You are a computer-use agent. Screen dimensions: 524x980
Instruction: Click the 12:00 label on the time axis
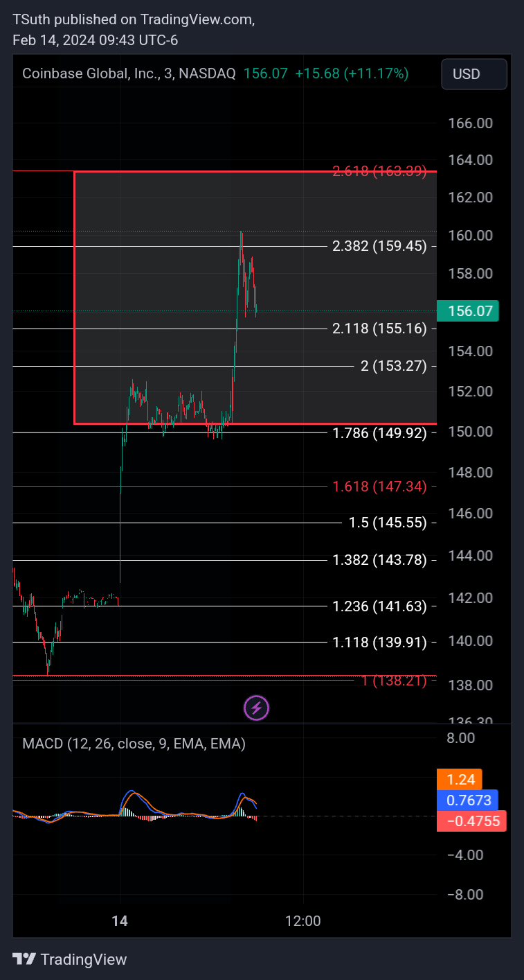303,921
